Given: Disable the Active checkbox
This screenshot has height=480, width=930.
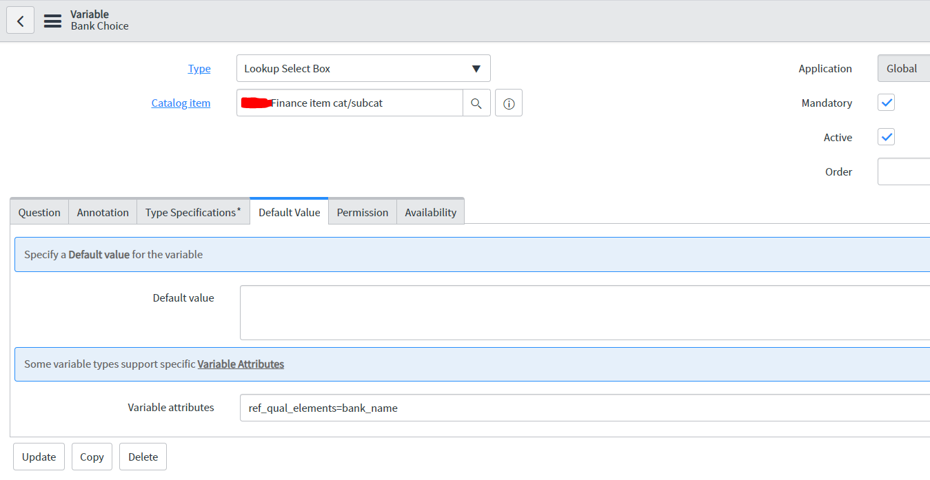Looking at the screenshot, I should click(x=886, y=136).
